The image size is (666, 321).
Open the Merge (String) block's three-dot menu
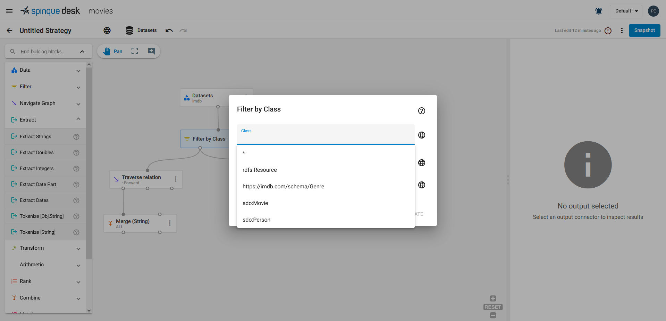(x=170, y=223)
